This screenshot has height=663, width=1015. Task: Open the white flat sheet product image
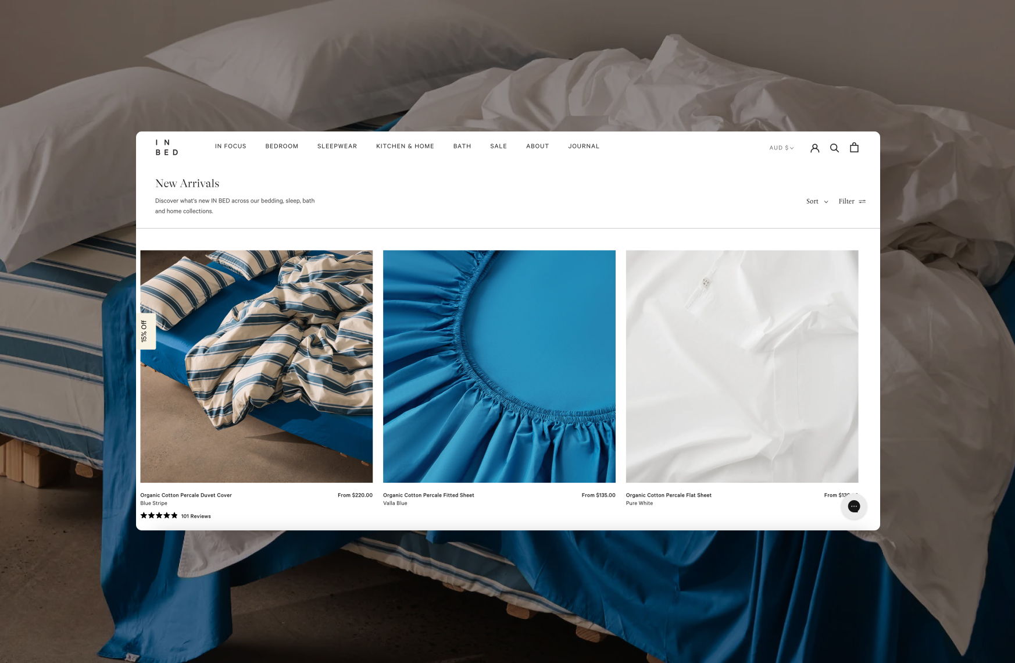[x=742, y=366]
